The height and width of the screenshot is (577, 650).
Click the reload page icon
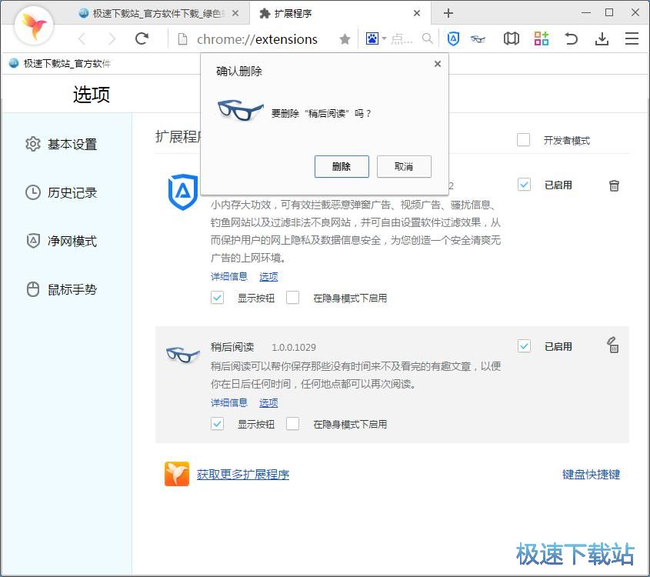(142, 39)
